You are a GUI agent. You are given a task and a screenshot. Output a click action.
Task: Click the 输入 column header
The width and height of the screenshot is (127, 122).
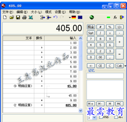click(61, 38)
